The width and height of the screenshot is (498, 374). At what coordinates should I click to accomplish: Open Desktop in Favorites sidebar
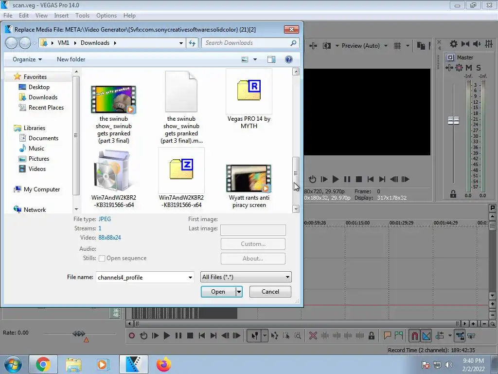pos(39,87)
